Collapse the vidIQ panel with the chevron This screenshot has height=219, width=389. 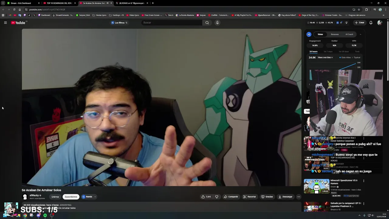[x=360, y=34]
